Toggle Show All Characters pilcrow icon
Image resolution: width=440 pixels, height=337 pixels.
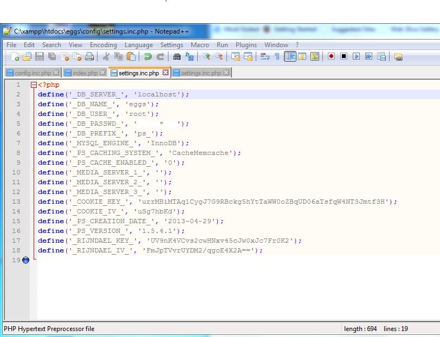click(277, 57)
